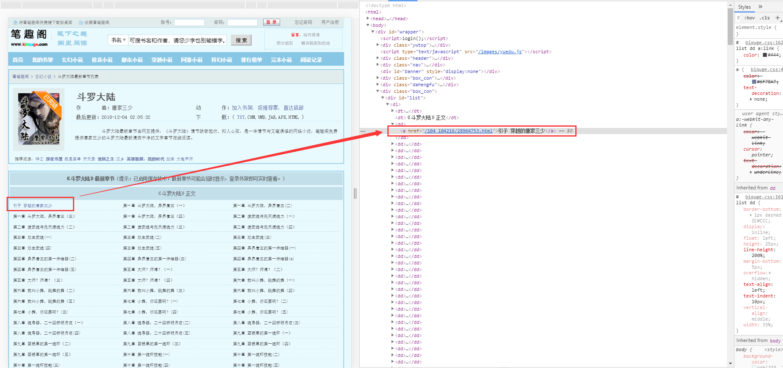Click the Elements panel scrollbar down arrow
The width and height of the screenshot is (783, 368).
730,363
